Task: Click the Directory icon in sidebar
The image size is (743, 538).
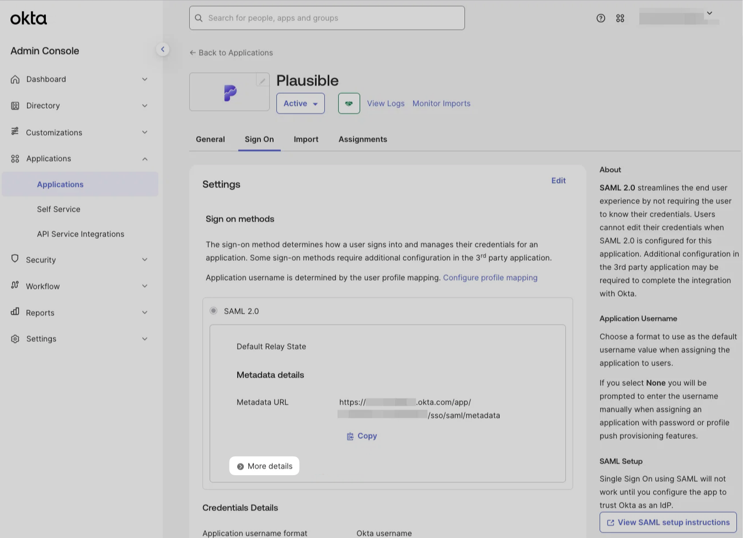Action: click(x=15, y=106)
